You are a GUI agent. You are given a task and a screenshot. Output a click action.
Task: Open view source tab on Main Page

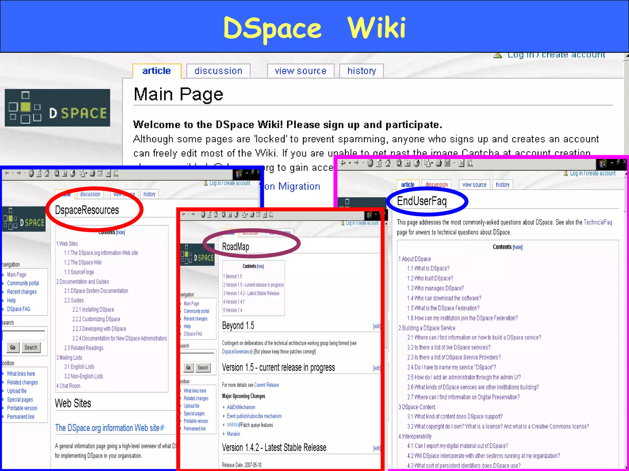click(x=300, y=71)
